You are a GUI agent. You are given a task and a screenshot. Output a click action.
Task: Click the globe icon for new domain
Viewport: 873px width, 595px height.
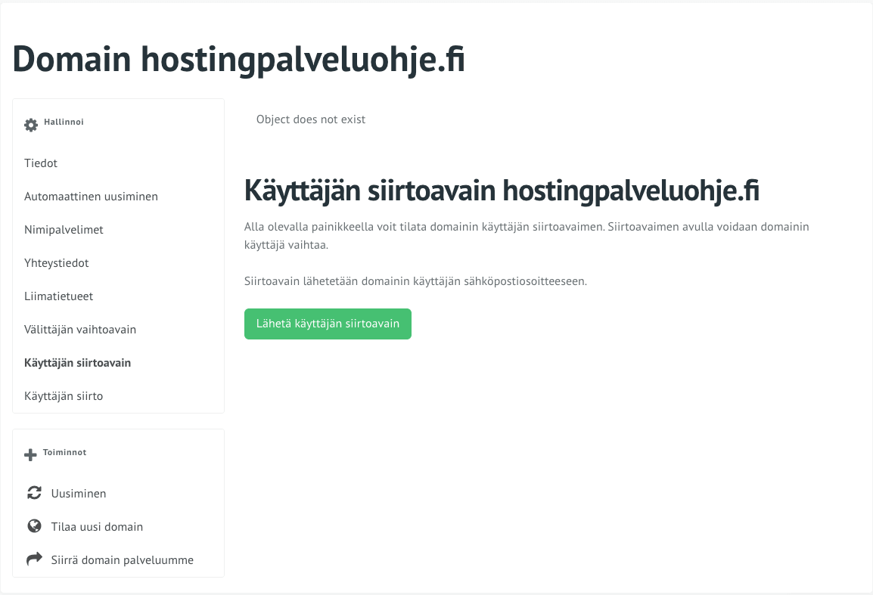pyautogui.click(x=34, y=526)
